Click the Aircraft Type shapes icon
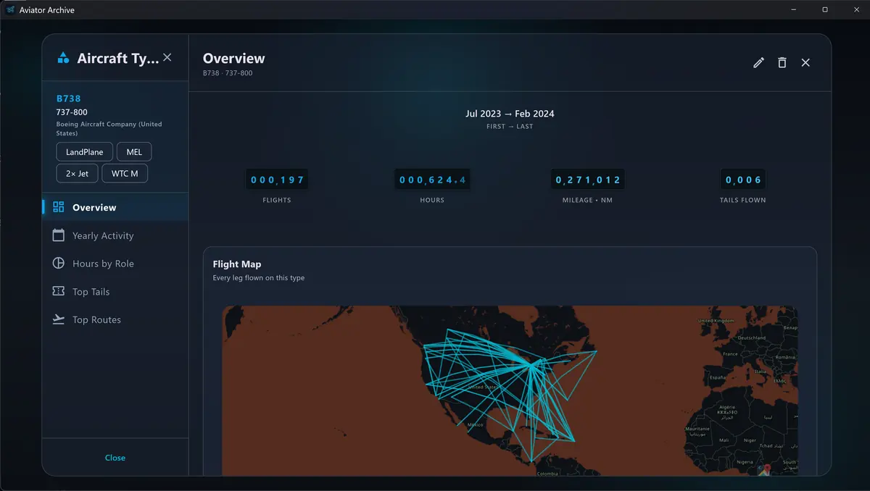Viewport: 870px width, 491px height. (x=63, y=58)
